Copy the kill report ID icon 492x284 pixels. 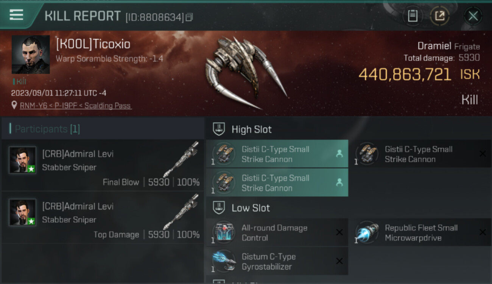189,17
